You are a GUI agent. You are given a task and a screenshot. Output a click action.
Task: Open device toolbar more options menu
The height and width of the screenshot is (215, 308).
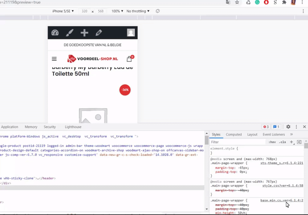(303, 11)
